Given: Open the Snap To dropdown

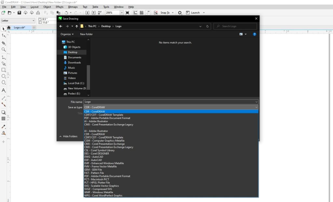Looking at the screenshot, I should (173, 13).
